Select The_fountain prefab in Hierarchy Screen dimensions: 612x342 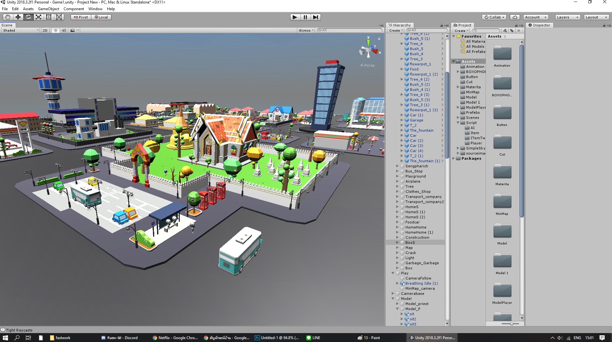coord(421,130)
